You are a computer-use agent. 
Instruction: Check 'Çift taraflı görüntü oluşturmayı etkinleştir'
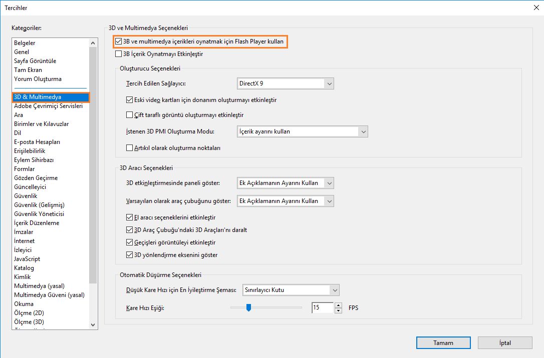pos(129,115)
